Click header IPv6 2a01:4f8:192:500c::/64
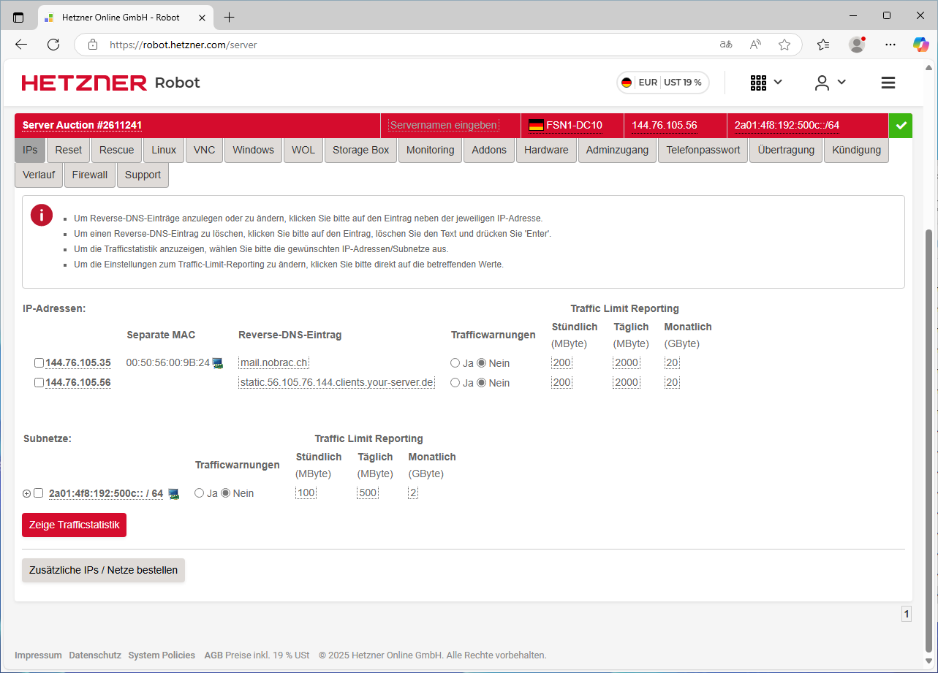 (x=787, y=125)
